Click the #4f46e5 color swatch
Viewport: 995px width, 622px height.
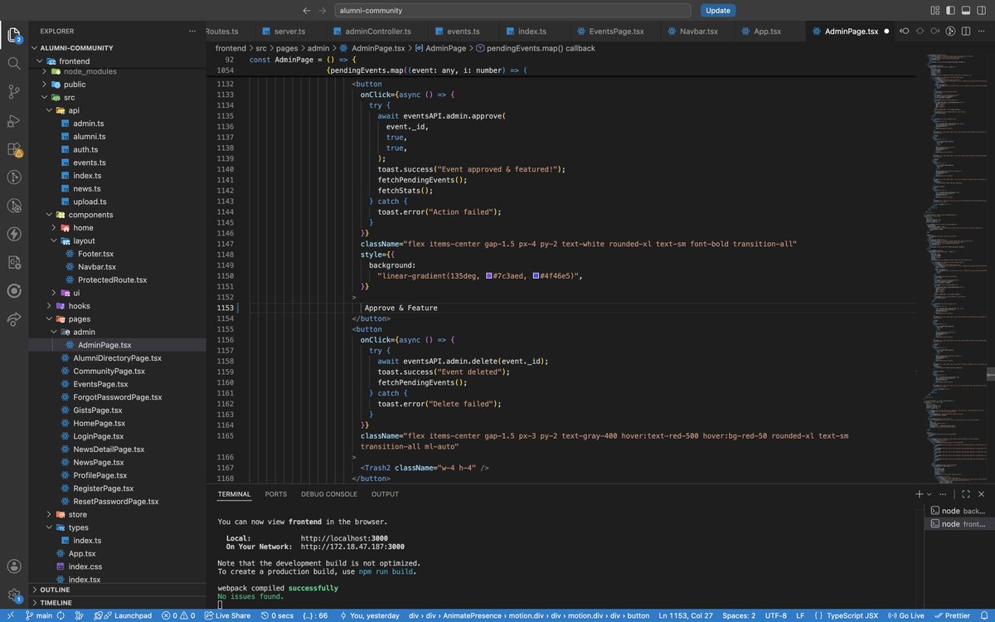point(536,275)
